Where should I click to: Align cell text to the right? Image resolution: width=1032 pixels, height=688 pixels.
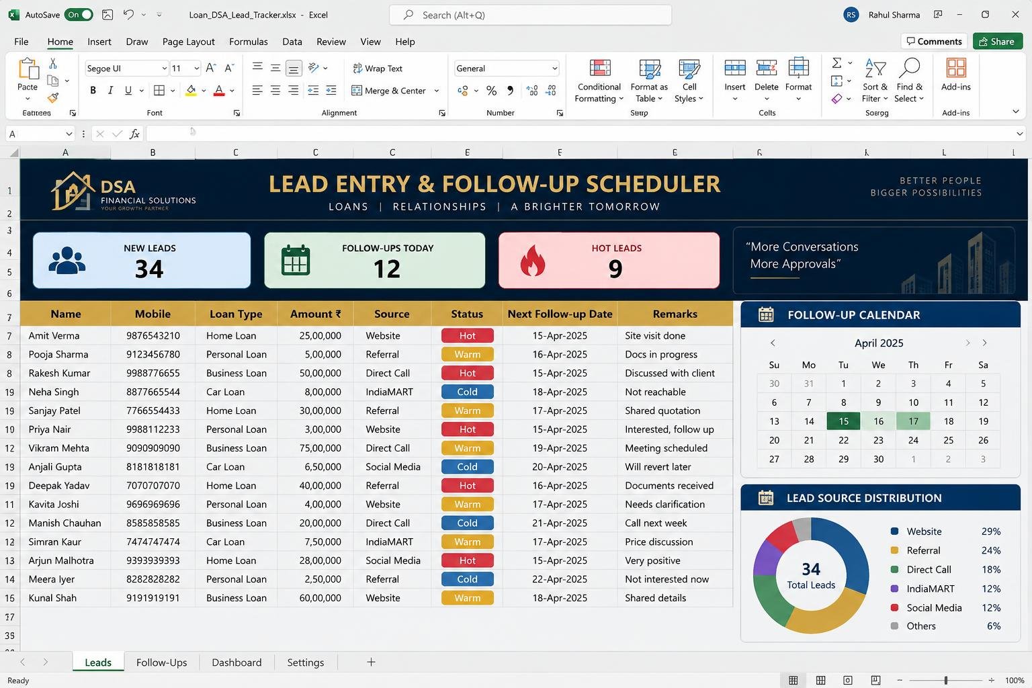[294, 90]
